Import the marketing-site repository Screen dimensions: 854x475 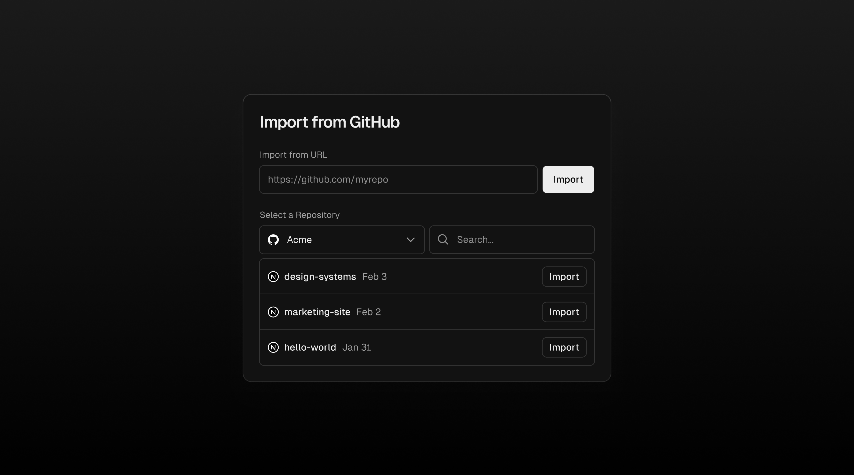pos(564,312)
